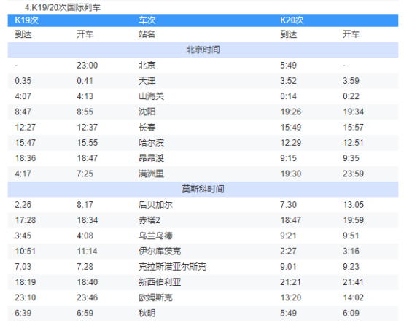Screen dimensions: 404x323
Task: Click the 北京时间 section row
Action: coord(203,50)
